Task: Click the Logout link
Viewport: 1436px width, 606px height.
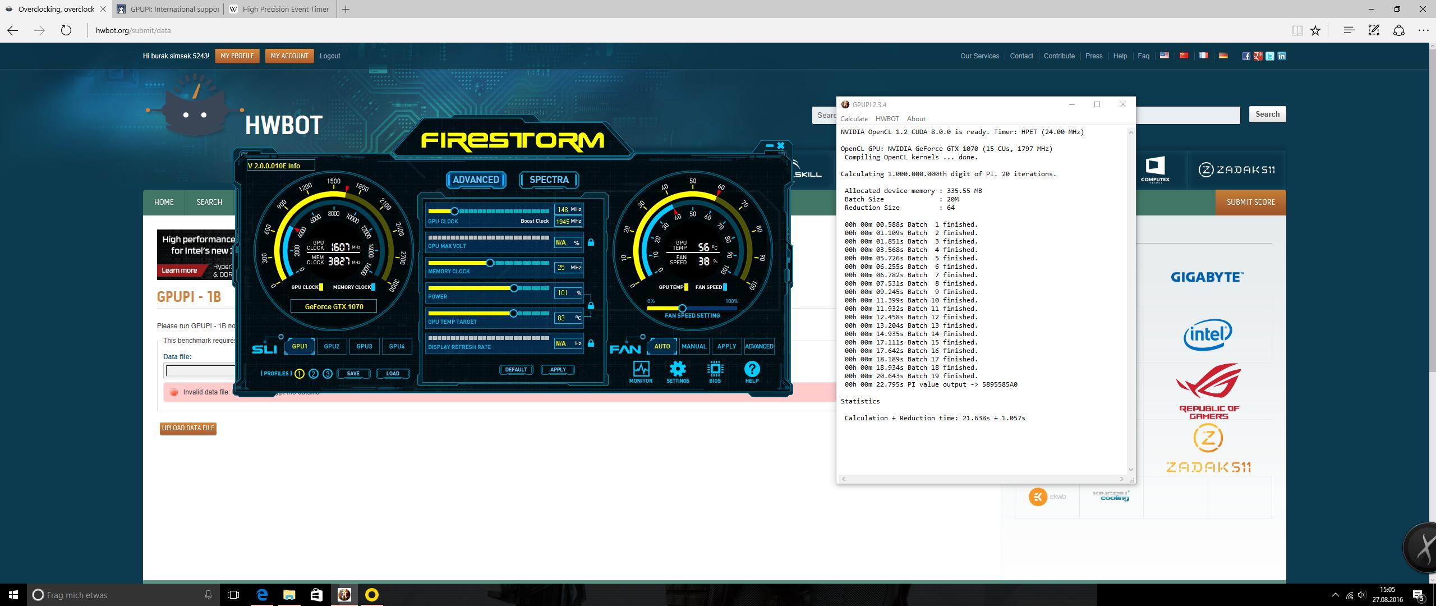Action: coord(330,56)
